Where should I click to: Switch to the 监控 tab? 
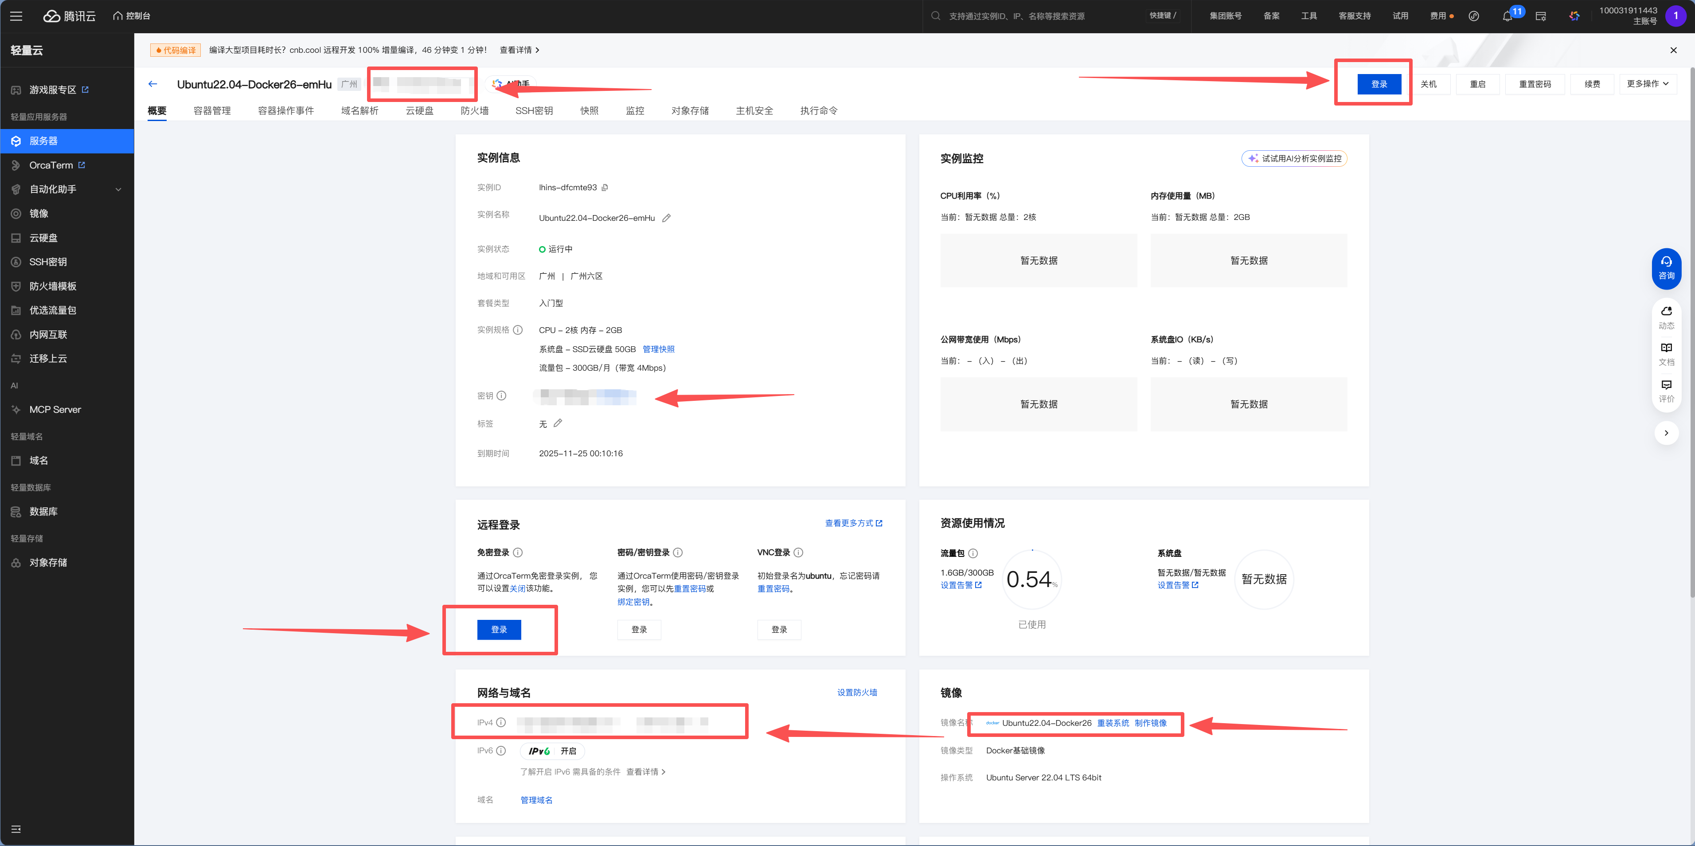[634, 110]
